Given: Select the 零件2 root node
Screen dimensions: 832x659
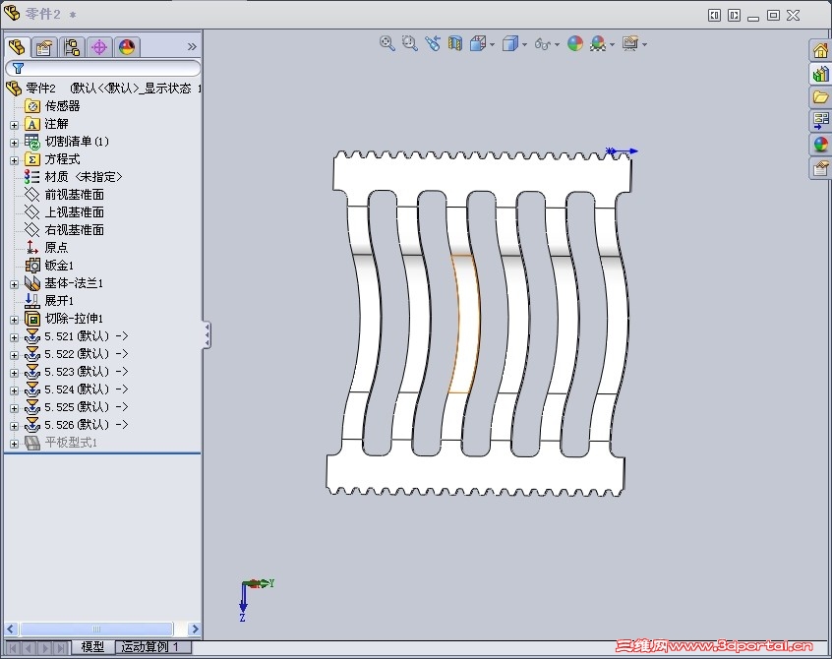Looking at the screenshot, I should 41,89.
